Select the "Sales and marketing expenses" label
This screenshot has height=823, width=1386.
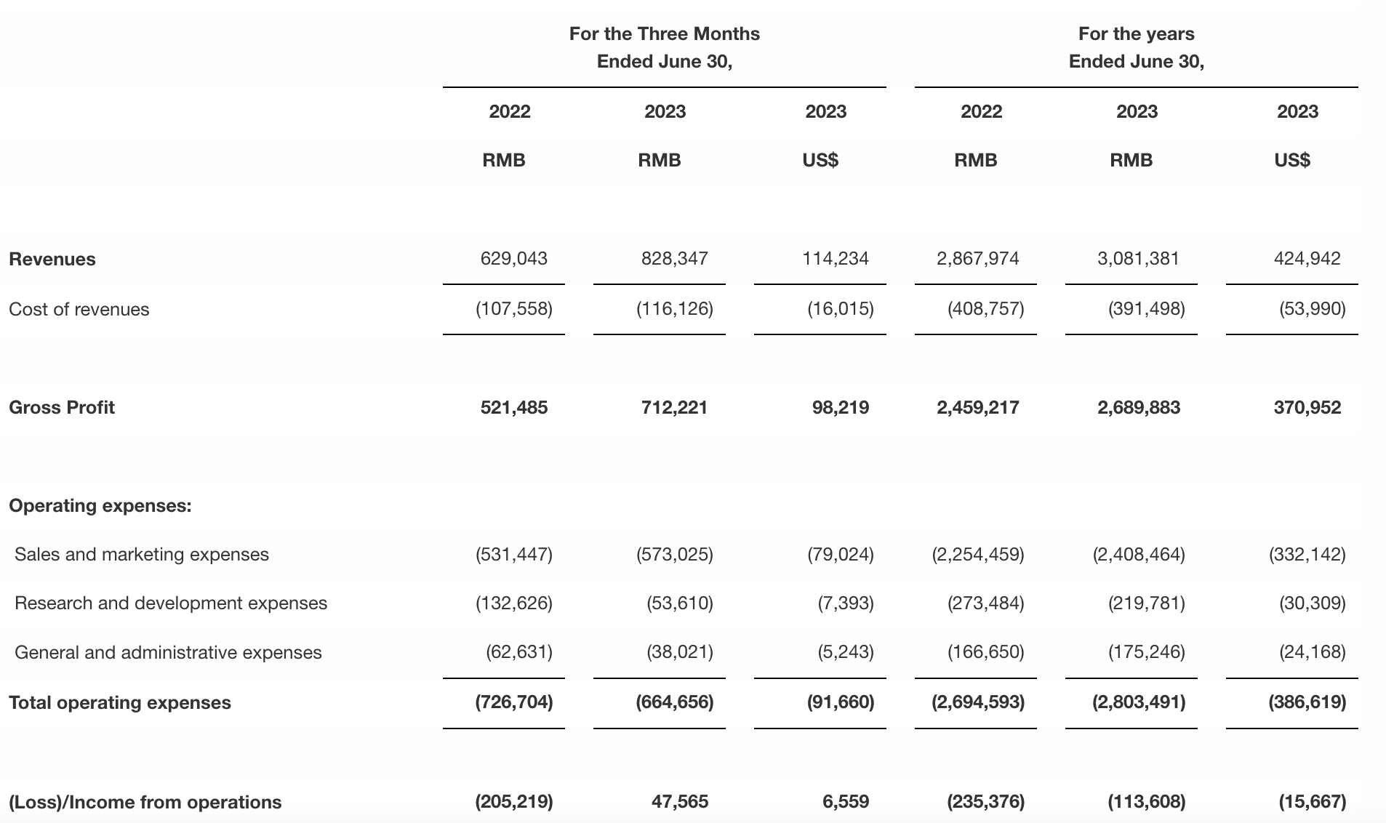(142, 555)
